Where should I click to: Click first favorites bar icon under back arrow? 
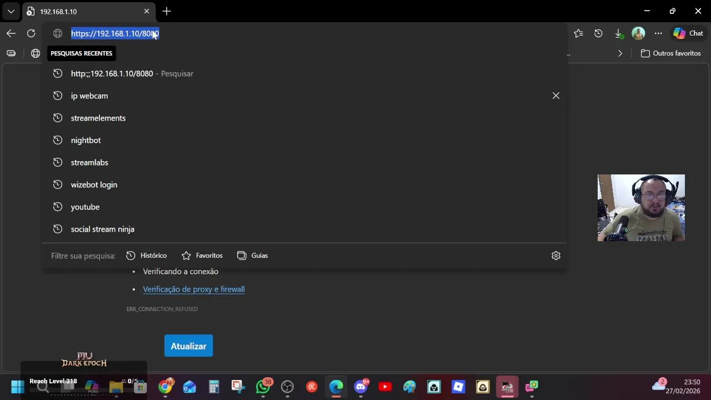coord(11,53)
